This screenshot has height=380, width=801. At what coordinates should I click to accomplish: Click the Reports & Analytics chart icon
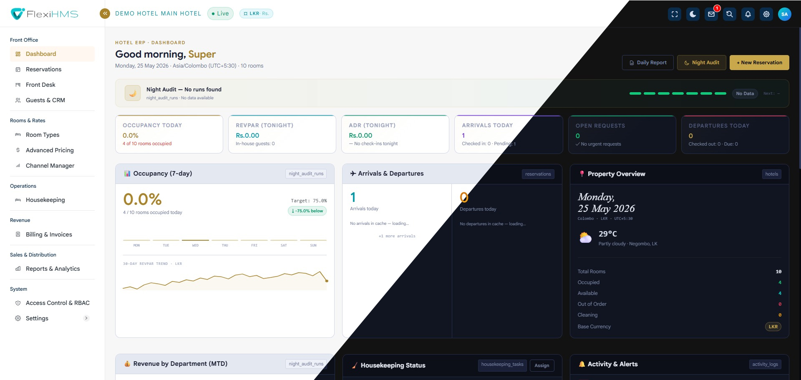pos(18,269)
